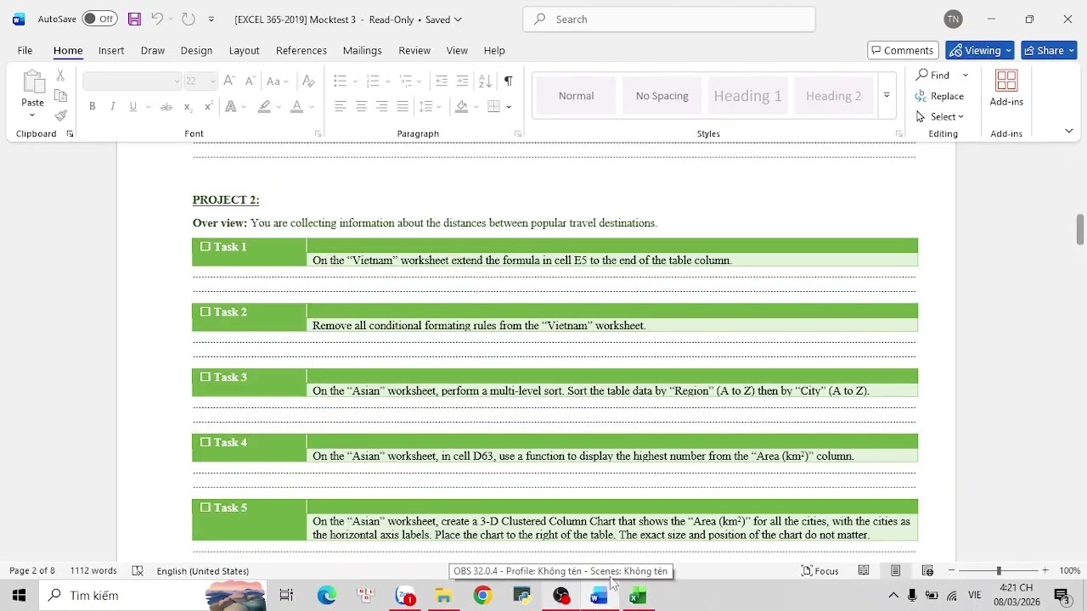
Task: Click the Cut scissors icon
Action: tap(60, 76)
